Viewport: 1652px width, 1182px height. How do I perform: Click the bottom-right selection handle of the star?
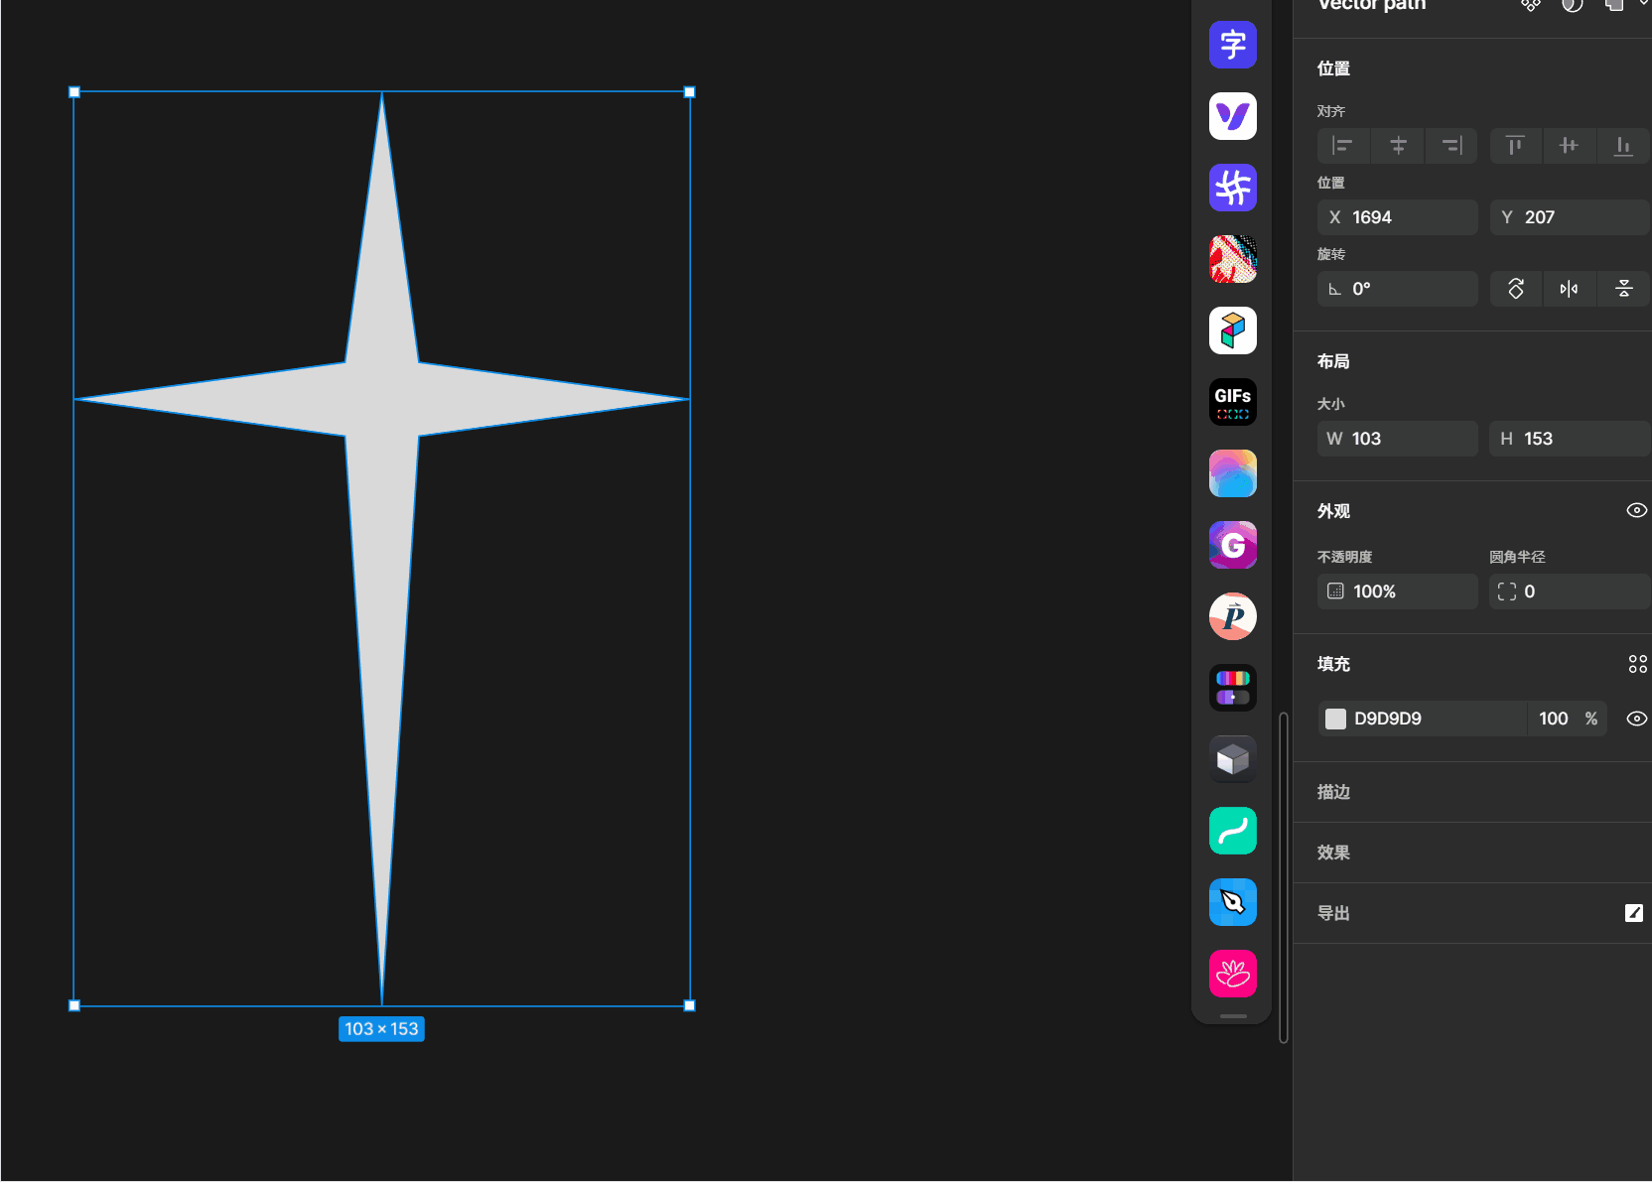pos(690,1005)
